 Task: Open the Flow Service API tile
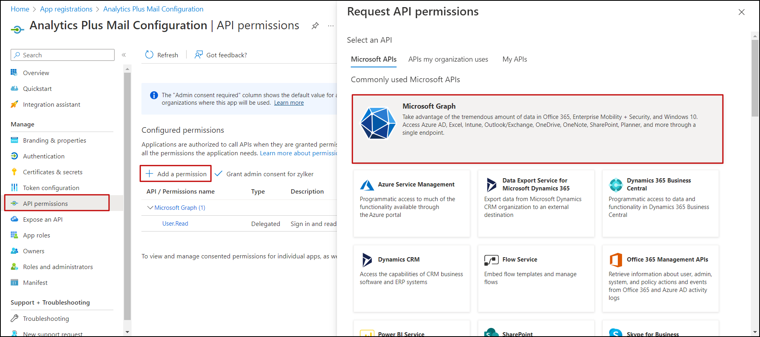click(x=536, y=278)
